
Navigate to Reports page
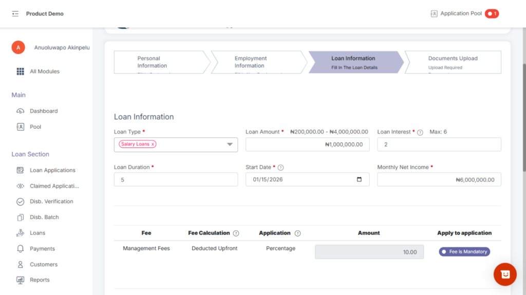click(x=40, y=280)
